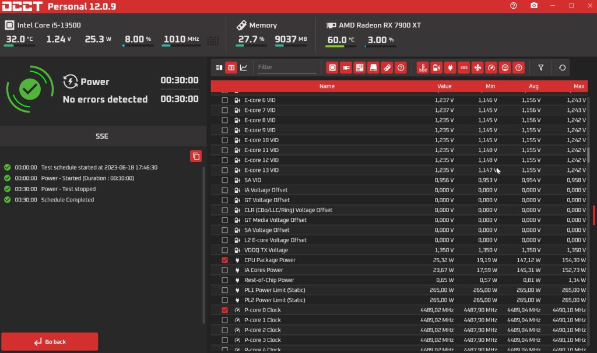Toggle the last question-mark unknown sensor type filter
597x353 pixels.
518,68
